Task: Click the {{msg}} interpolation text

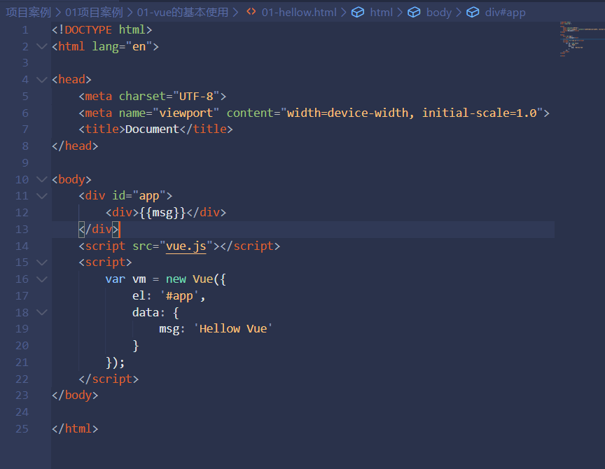Action: pyautogui.click(x=162, y=212)
